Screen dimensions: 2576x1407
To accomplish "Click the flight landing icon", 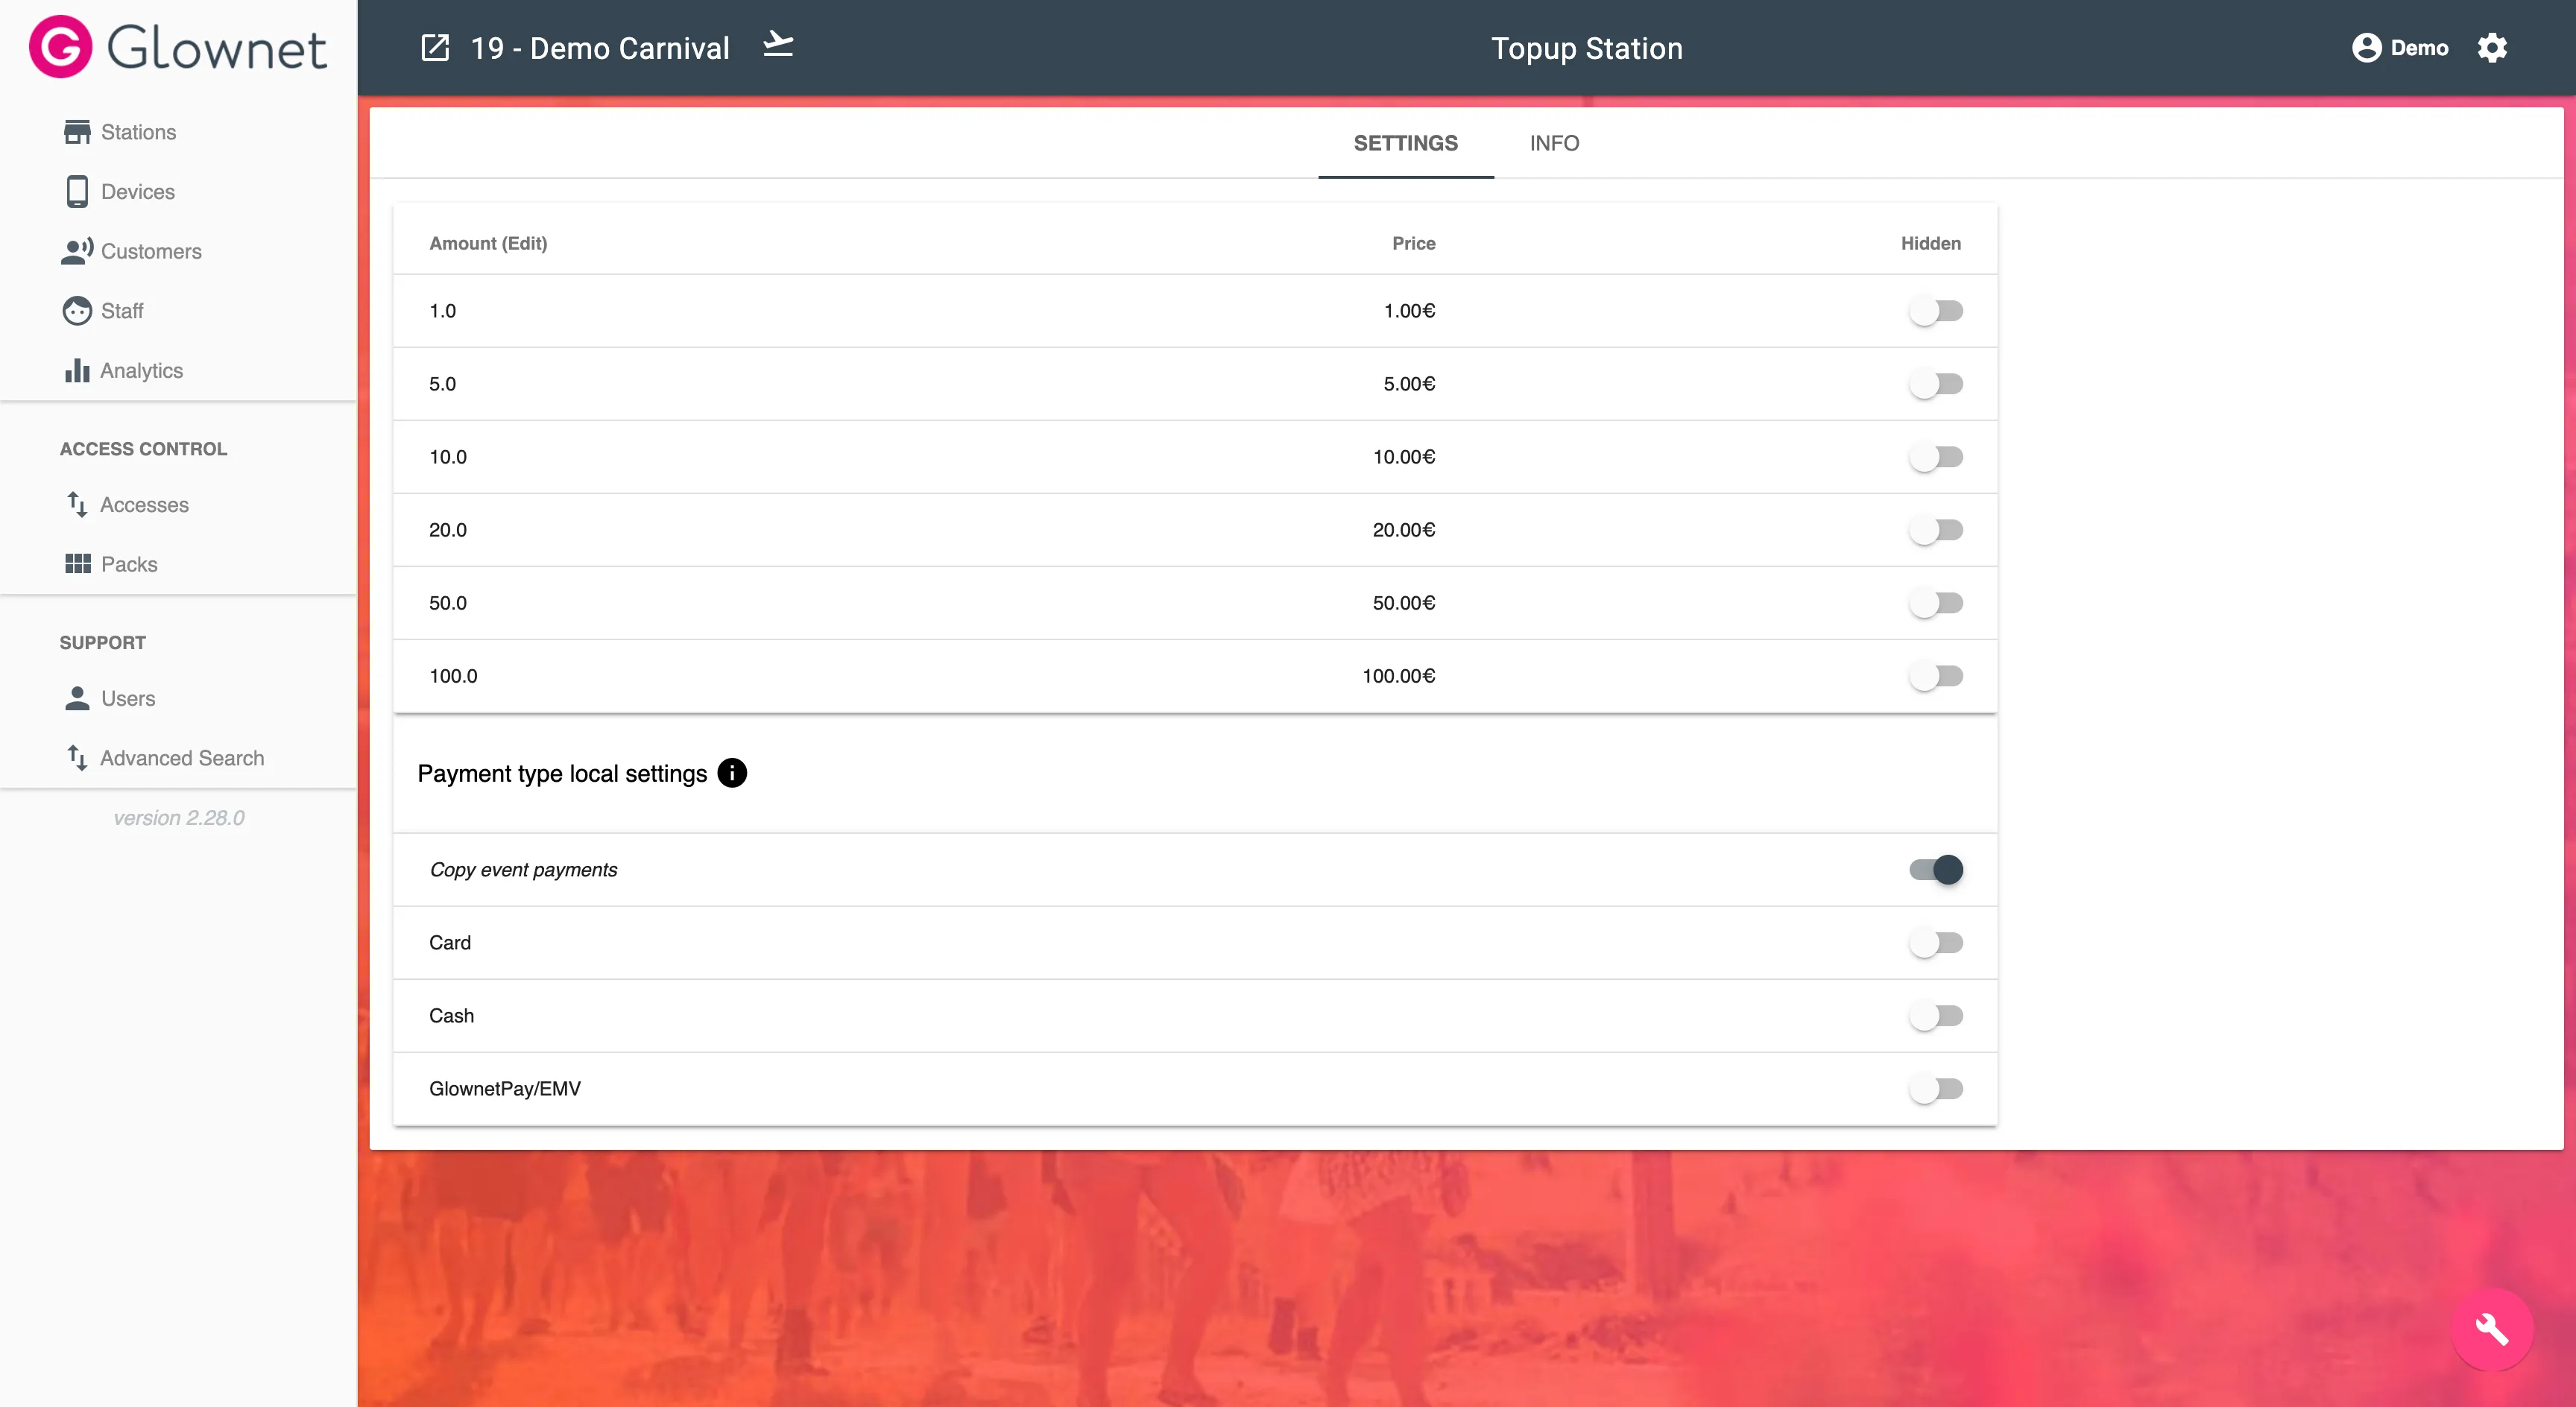I will point(778,45).
